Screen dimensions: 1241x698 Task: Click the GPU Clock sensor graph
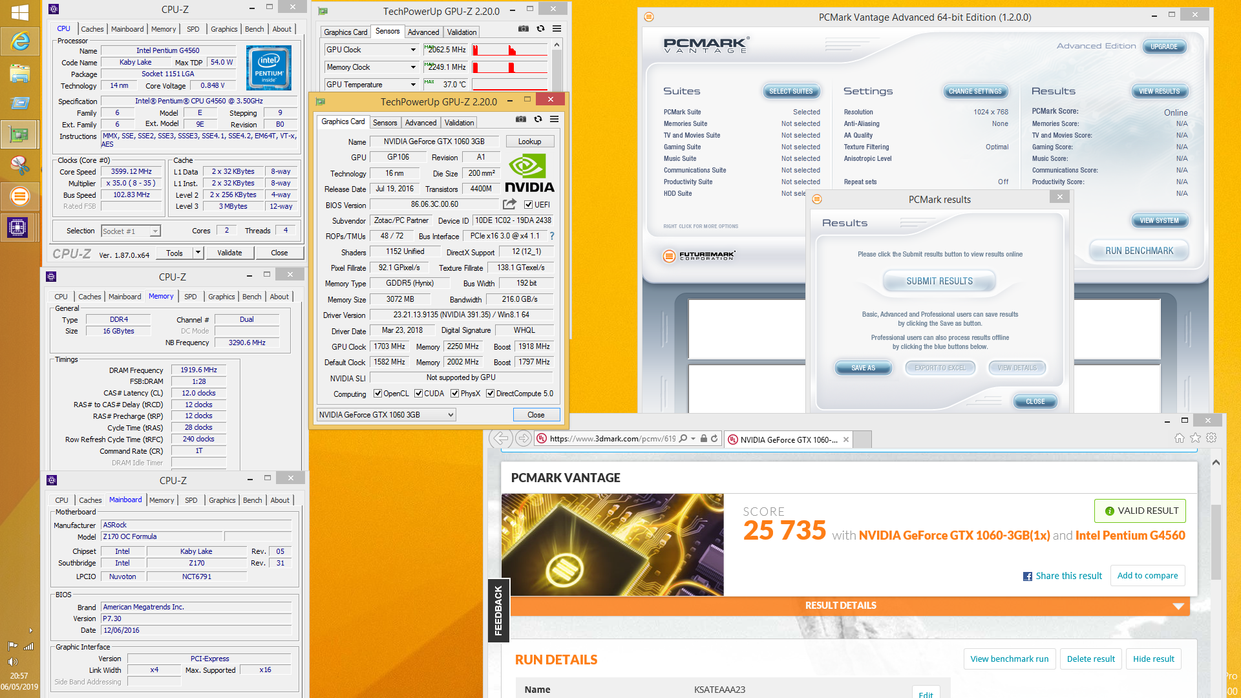click(x=510, y=50)
